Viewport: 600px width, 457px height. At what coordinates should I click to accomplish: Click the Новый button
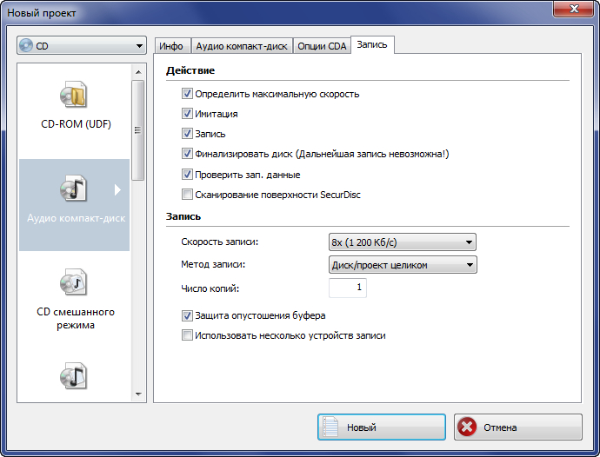[x=382, y=427]
